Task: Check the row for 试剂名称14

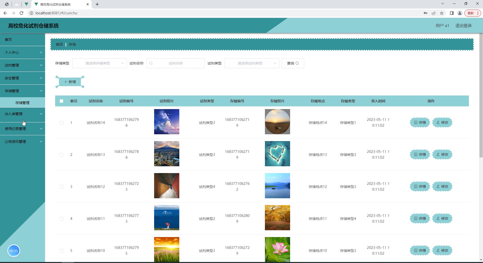Action: 61,123
